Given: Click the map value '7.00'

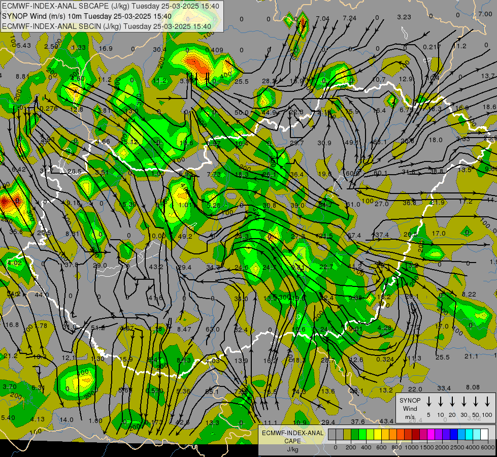Looking at the screenshot, I should tap(485, 14).
